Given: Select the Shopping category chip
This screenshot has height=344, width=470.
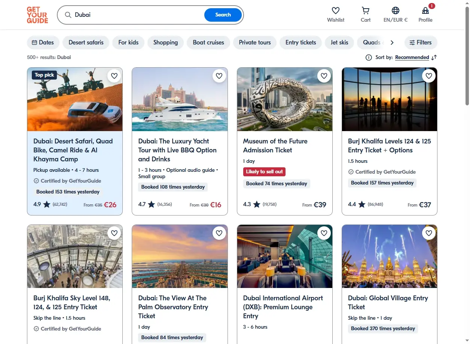Looking at the screenshot, I should point(165,43).
